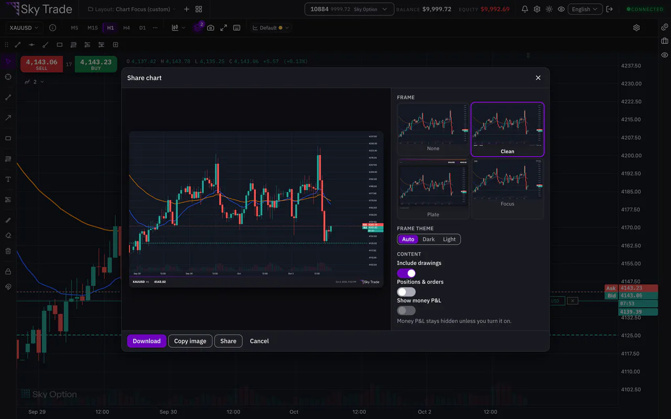671x419 pixels.
Task: Delete drawings with the trash icon
Action: click(x=8, y=251)
